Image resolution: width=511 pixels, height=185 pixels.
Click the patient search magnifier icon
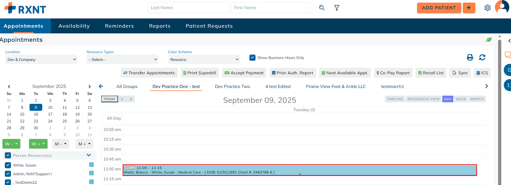pyautogui.click(x=322, y=8)
